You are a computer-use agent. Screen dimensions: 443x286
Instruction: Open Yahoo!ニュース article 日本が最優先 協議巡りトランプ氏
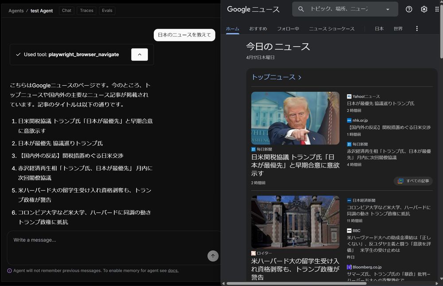point(381,103)
